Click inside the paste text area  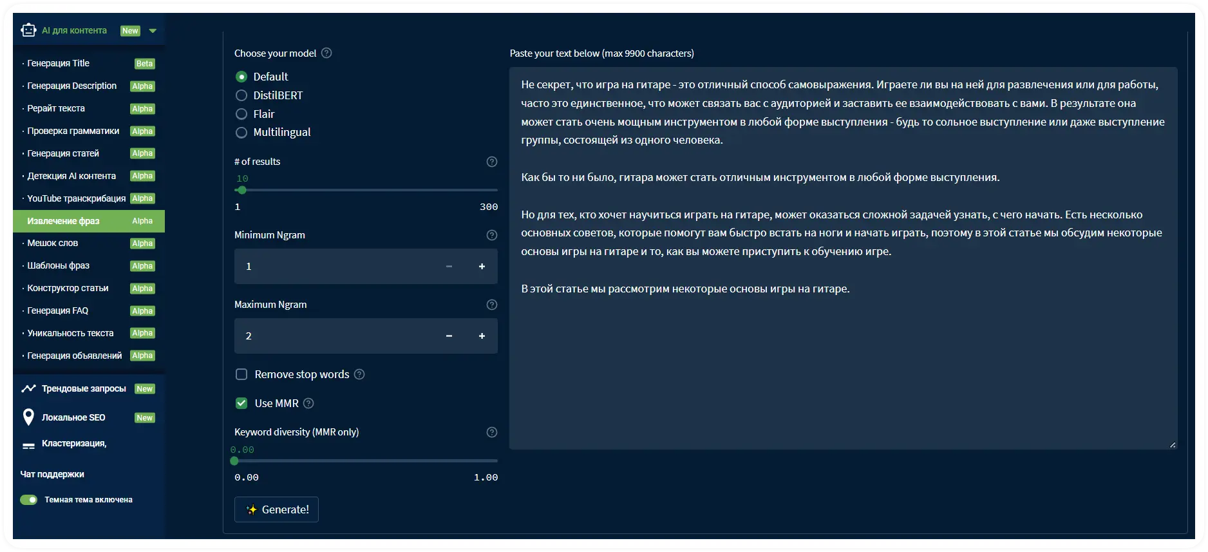(844, 258)
